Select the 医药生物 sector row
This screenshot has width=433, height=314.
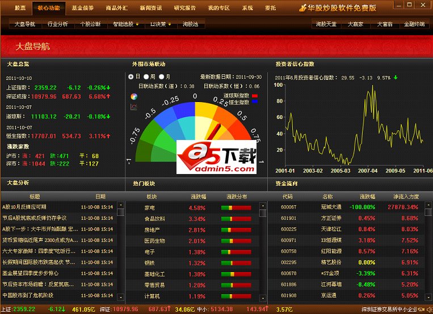tap(192, 241)
